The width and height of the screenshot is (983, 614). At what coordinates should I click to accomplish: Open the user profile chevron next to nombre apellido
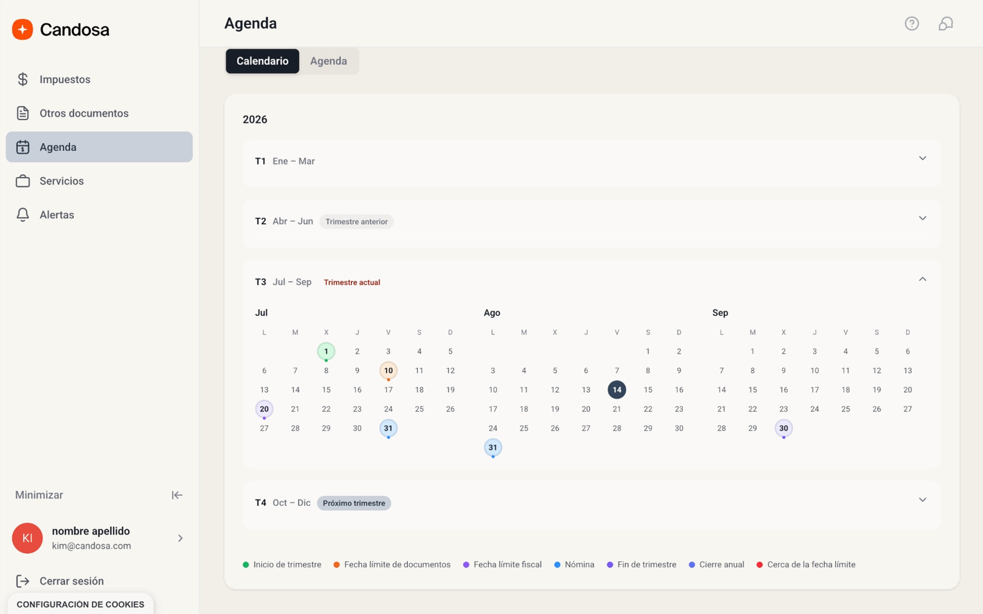[x=180, y=538]
